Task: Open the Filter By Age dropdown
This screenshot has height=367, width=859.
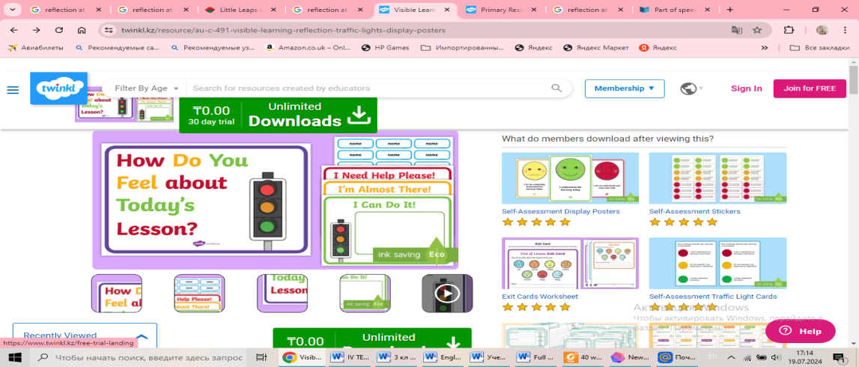Action: [146, 88]
